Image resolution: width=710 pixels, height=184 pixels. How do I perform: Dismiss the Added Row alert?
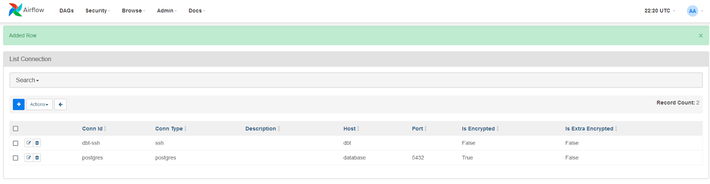pyautogui.click(x=701, y=36)
